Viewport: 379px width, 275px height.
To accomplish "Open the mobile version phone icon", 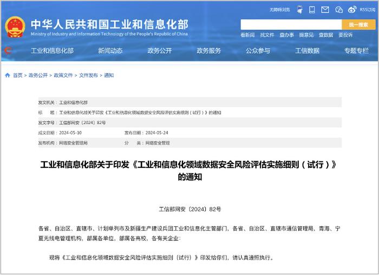I will tap(312, 9).
